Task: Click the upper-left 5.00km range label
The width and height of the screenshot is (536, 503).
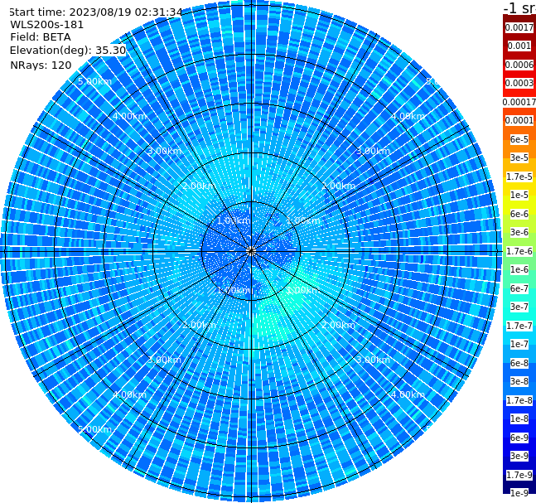Action: tap(94, 81)
